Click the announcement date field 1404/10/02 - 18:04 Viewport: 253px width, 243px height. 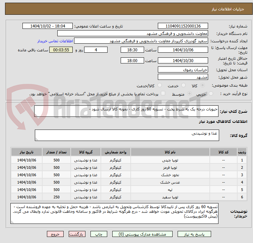click(x=48, y=26)
